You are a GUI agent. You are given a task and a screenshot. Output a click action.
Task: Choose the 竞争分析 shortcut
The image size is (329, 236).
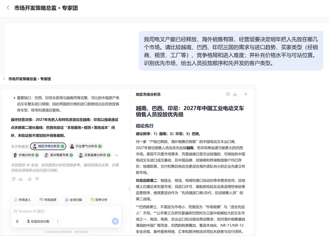point(99,200)
